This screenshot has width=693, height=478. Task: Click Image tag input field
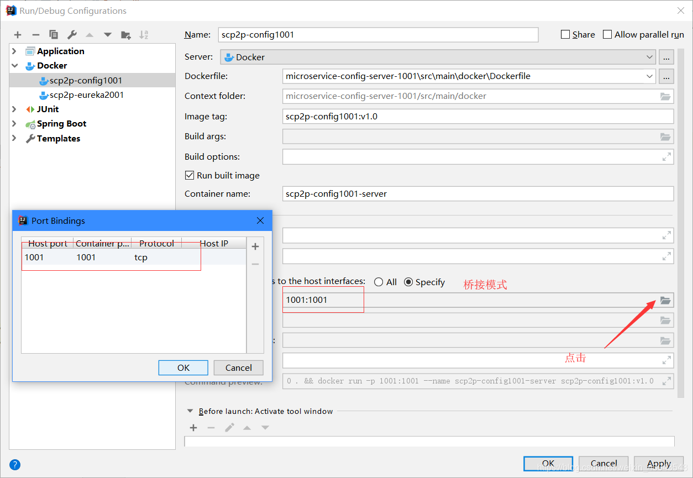[x=478, y=117]
